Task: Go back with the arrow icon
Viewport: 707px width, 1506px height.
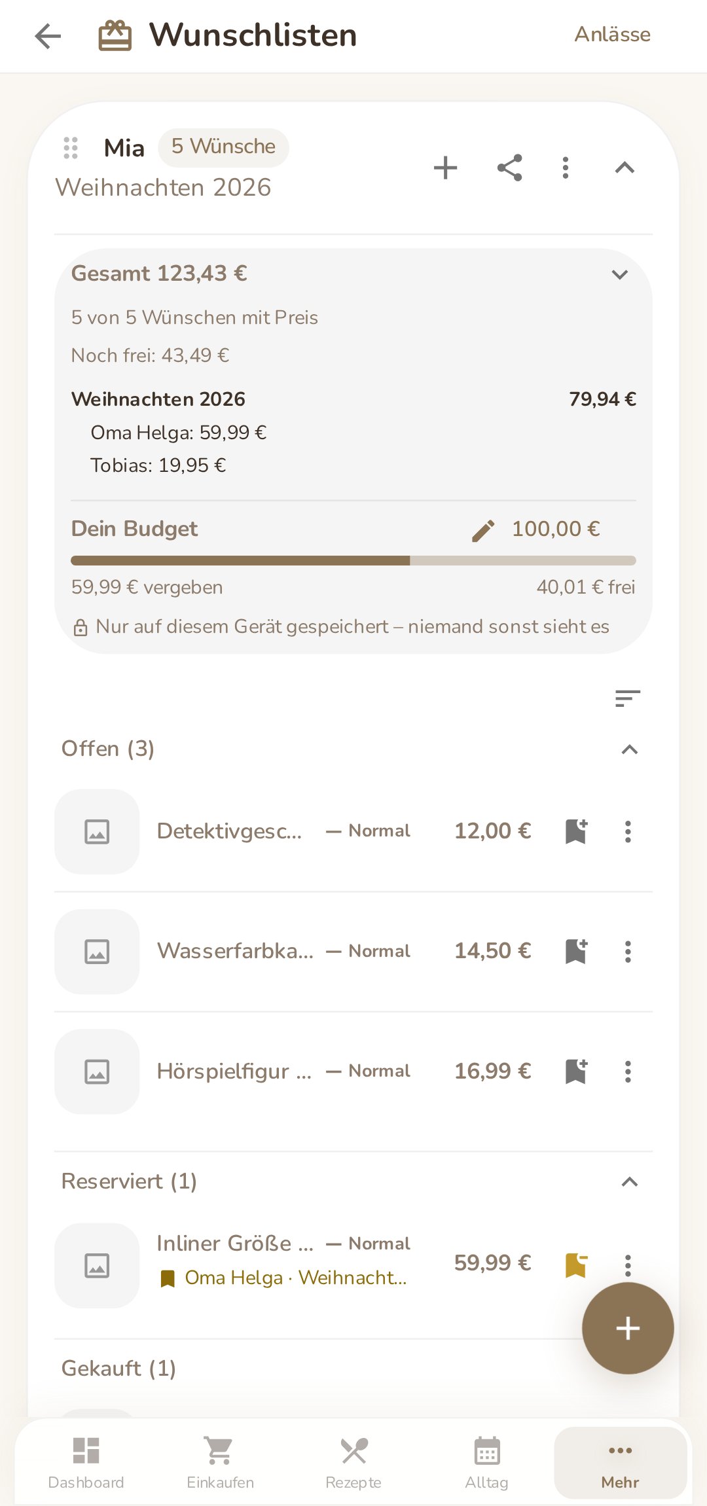Action: click(48, 36)
